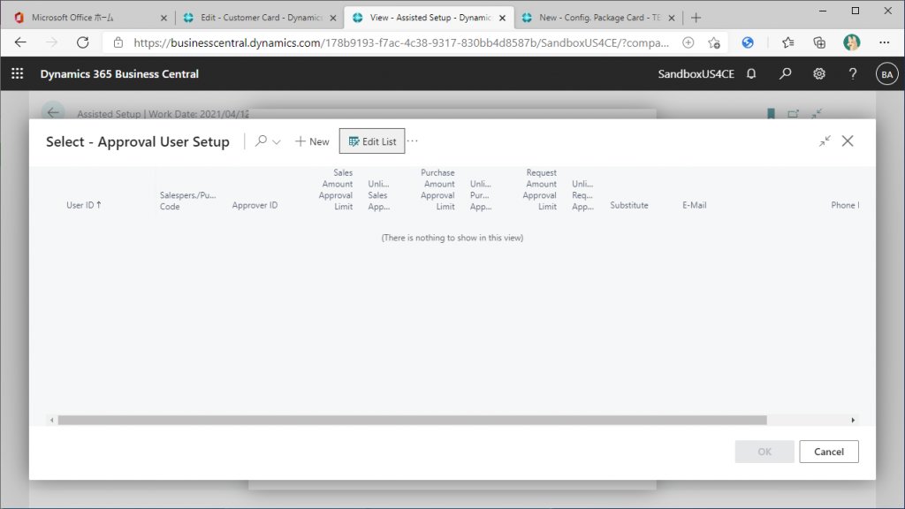
Task: Click the blue globe extension icon
Action: click(748, 42)
